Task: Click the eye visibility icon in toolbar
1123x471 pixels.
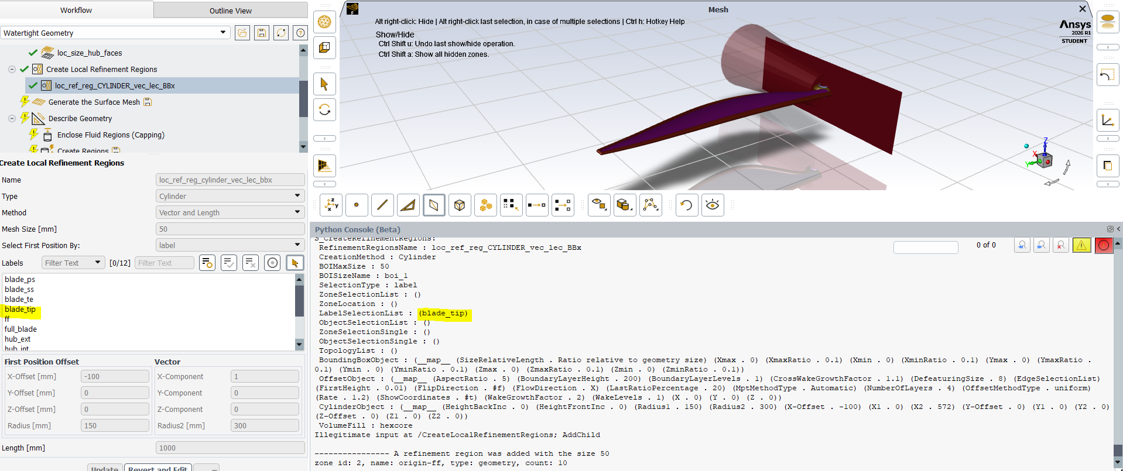Action: click(x=713, y=205)
